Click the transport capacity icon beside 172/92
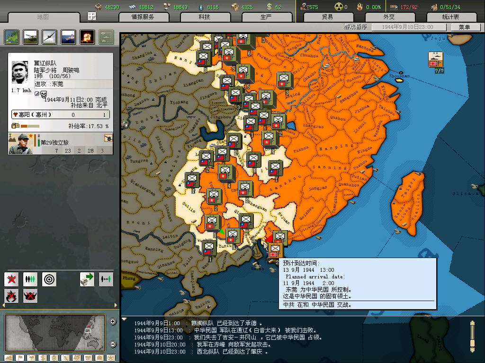Viewport: 485px width, 363px height. pyautogui.click(x=394, y=7)
